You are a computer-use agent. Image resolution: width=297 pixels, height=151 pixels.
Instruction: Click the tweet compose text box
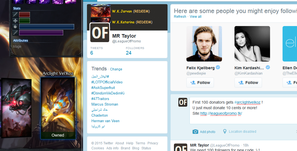tap(243, 111)
